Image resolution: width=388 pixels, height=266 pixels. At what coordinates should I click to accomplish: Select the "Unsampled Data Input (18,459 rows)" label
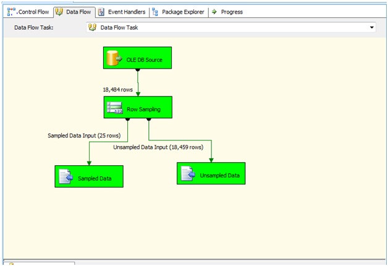click(x=158, y=147)
